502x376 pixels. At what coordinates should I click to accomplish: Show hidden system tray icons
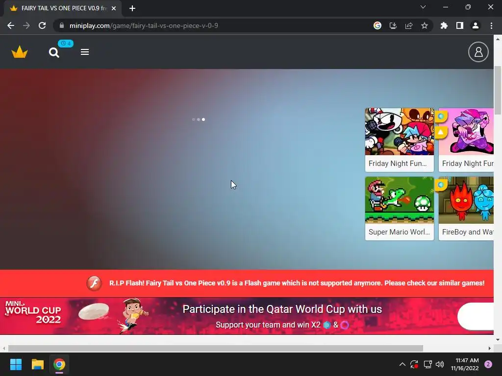pyautogui.click(x=402, y=364)
